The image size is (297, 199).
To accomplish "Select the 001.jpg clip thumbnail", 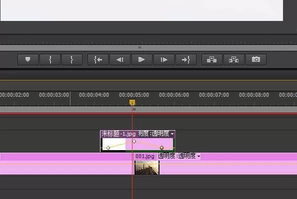I will click(x=147, y=168).
